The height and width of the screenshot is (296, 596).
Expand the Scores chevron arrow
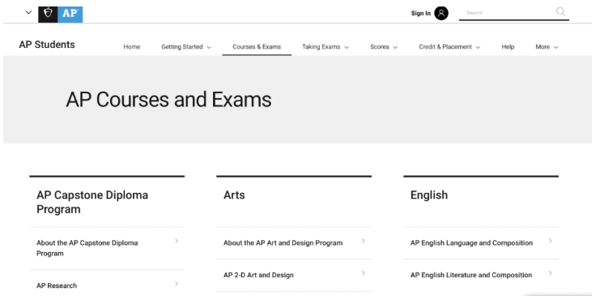tap(395, 48)
